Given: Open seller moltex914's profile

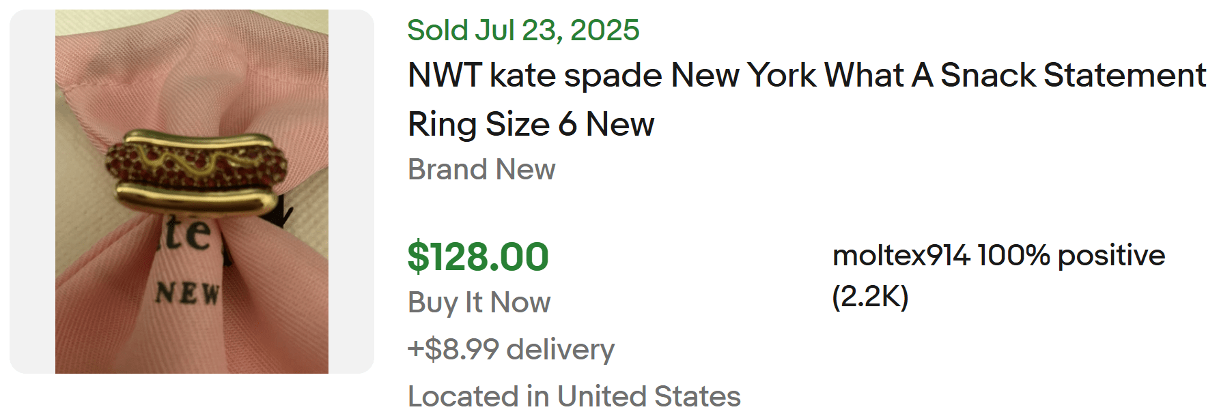Looking at the screenshot, I should tap(901, 256).
